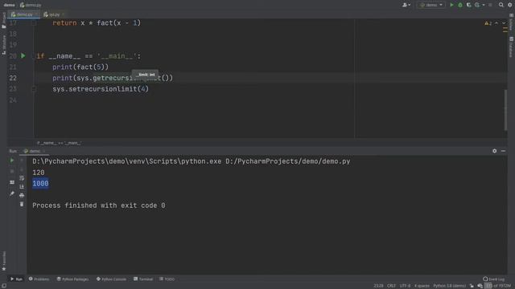Switch to the sys.py editor tab
The width and height of the screenshot is (515, 289).
coord(54,14)
